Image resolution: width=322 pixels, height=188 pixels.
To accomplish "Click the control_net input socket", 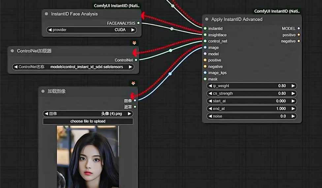I will (x=205, y=41).
